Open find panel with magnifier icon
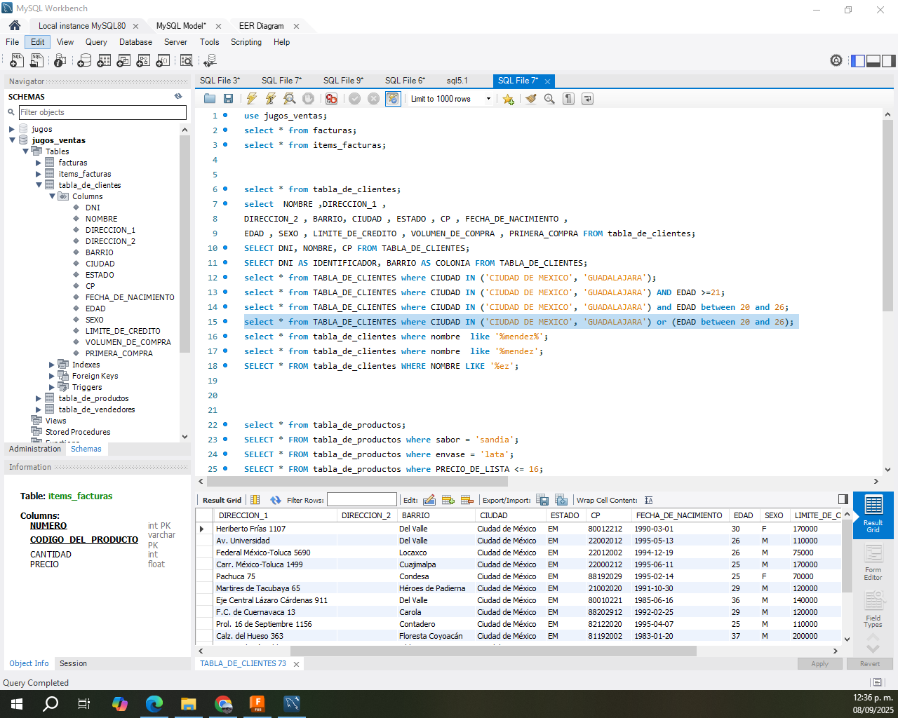Image resolution: width=898 pixels, height=718 pixels. click(x=549, y=99)
